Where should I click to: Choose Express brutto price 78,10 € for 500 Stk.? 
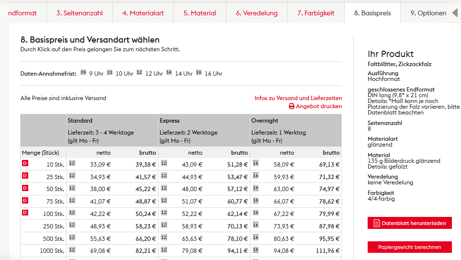(x=237, y=238)
